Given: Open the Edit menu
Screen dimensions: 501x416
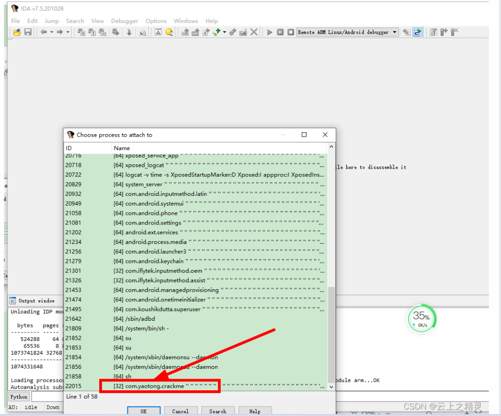Looking at the screenshot, I should 32,21.
